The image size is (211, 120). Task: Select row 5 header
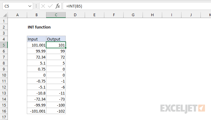pos(4,45)
